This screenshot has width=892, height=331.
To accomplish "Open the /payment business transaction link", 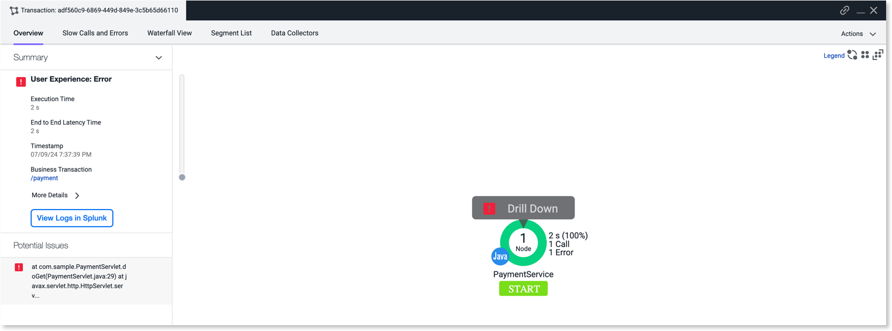I will (x=44, y=178).
